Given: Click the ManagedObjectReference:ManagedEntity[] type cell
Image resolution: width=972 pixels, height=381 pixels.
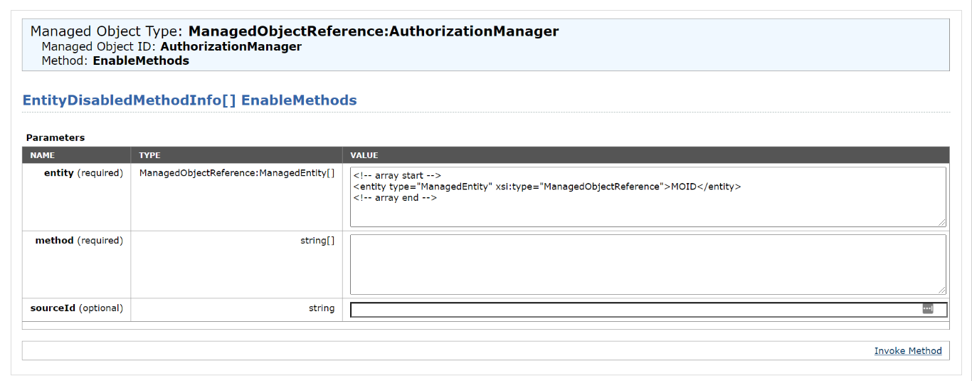Looking at the screenshot, I should (237, 173).
